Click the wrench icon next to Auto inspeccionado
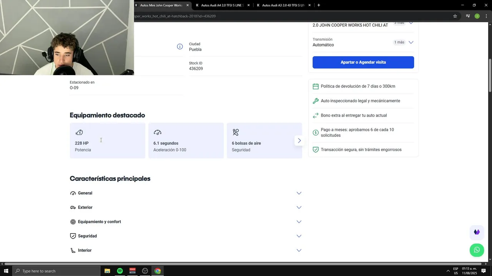 316,101
